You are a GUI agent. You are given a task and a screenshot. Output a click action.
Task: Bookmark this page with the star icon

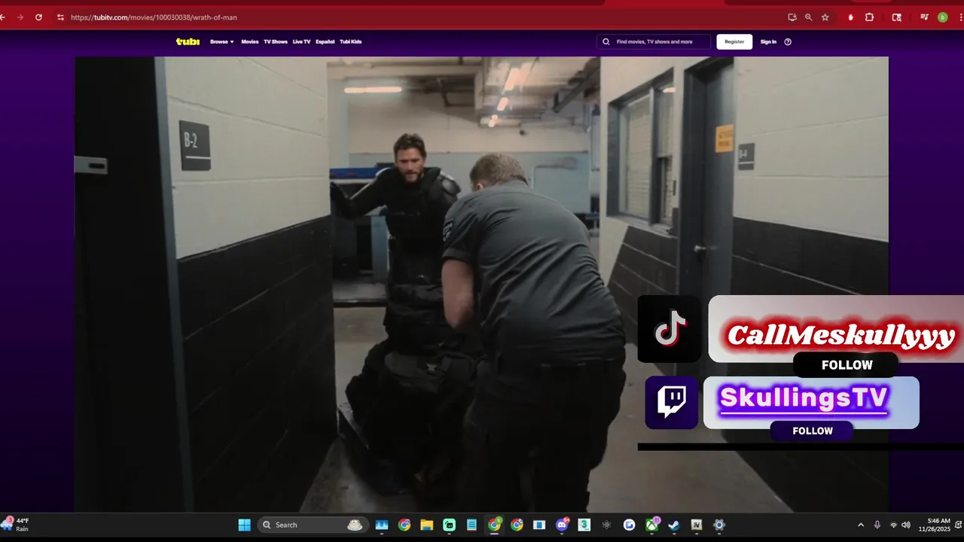click(825, 17)
